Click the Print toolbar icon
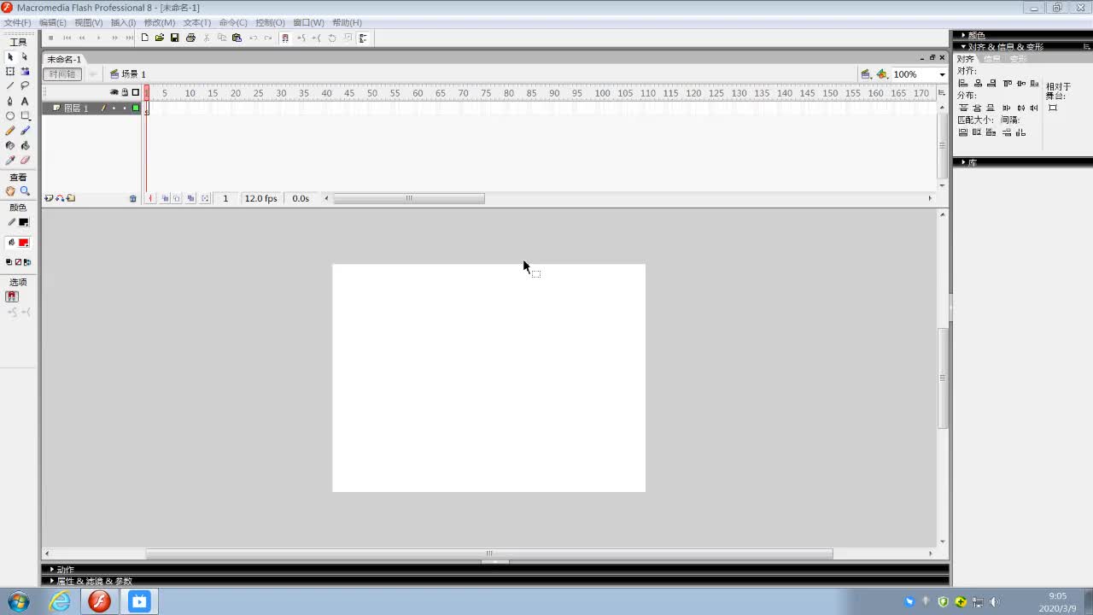The image size is (1093, 615). click(x=190, y=38)
